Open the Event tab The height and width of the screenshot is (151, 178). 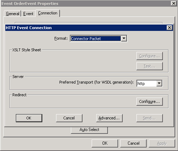pyautogui.click(x=28, y=14)
